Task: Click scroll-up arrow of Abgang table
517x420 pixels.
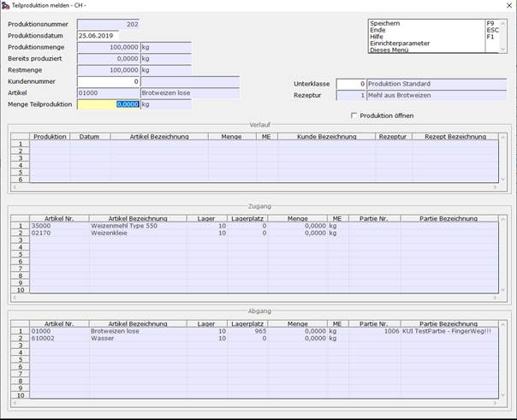Action: pos(502,324)
